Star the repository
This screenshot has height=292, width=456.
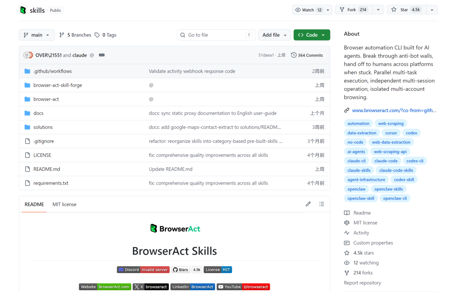(407, 10)
